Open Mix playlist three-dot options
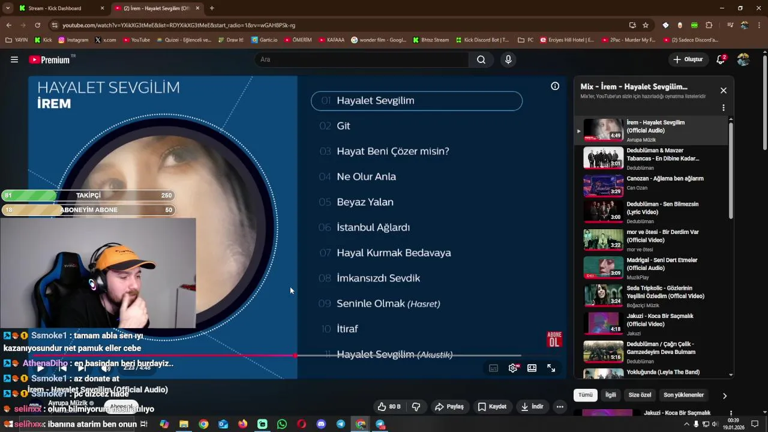 (x=724, y=108)
